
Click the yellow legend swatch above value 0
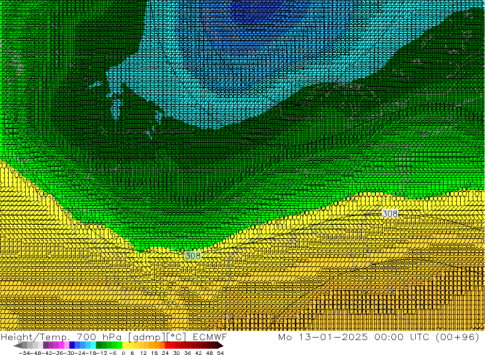125,345
